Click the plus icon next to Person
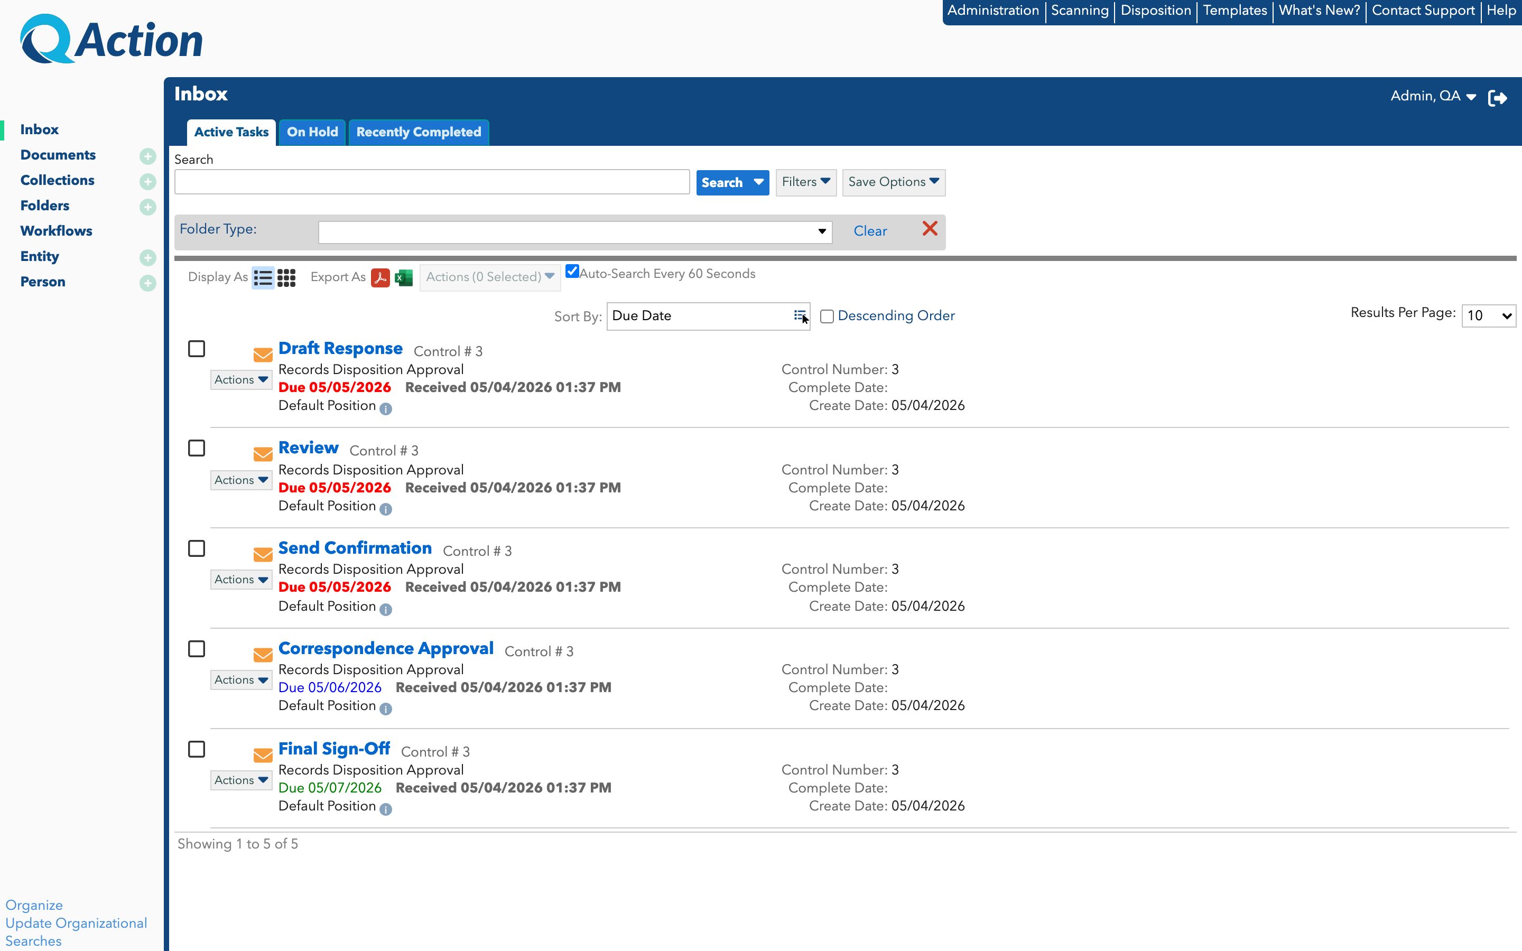The height and width of the screenshot is (951, 1522). coord(148,283)
